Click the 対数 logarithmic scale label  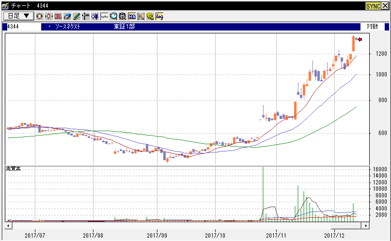coord(372,27)
